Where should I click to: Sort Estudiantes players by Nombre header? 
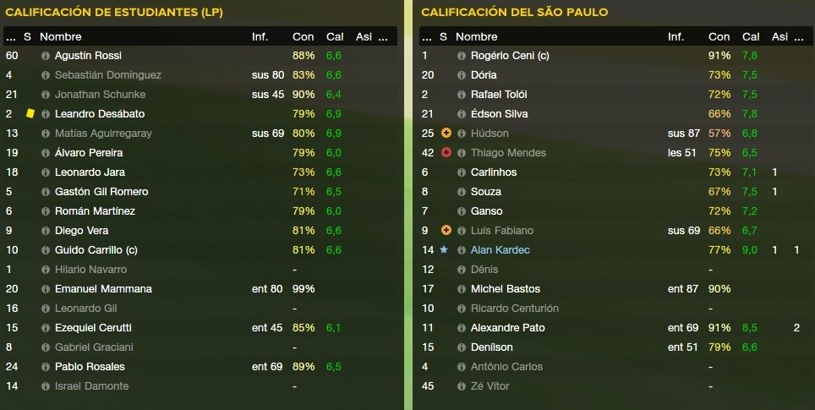pos(61,37)
